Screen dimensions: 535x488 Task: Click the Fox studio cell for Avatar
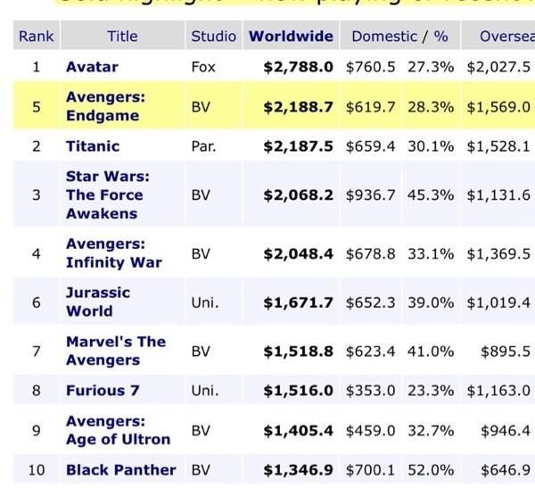(203, 67)
